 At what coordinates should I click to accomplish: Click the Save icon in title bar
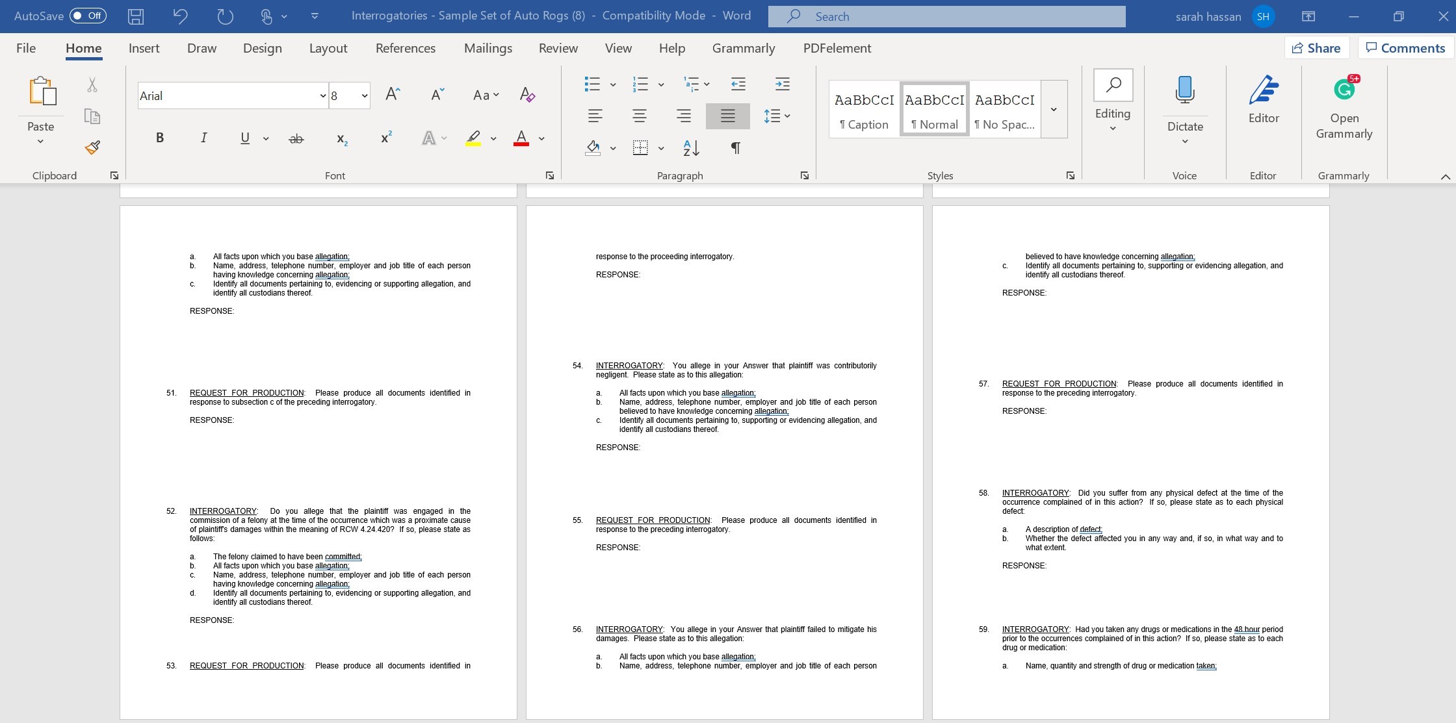tap(136, 16)
